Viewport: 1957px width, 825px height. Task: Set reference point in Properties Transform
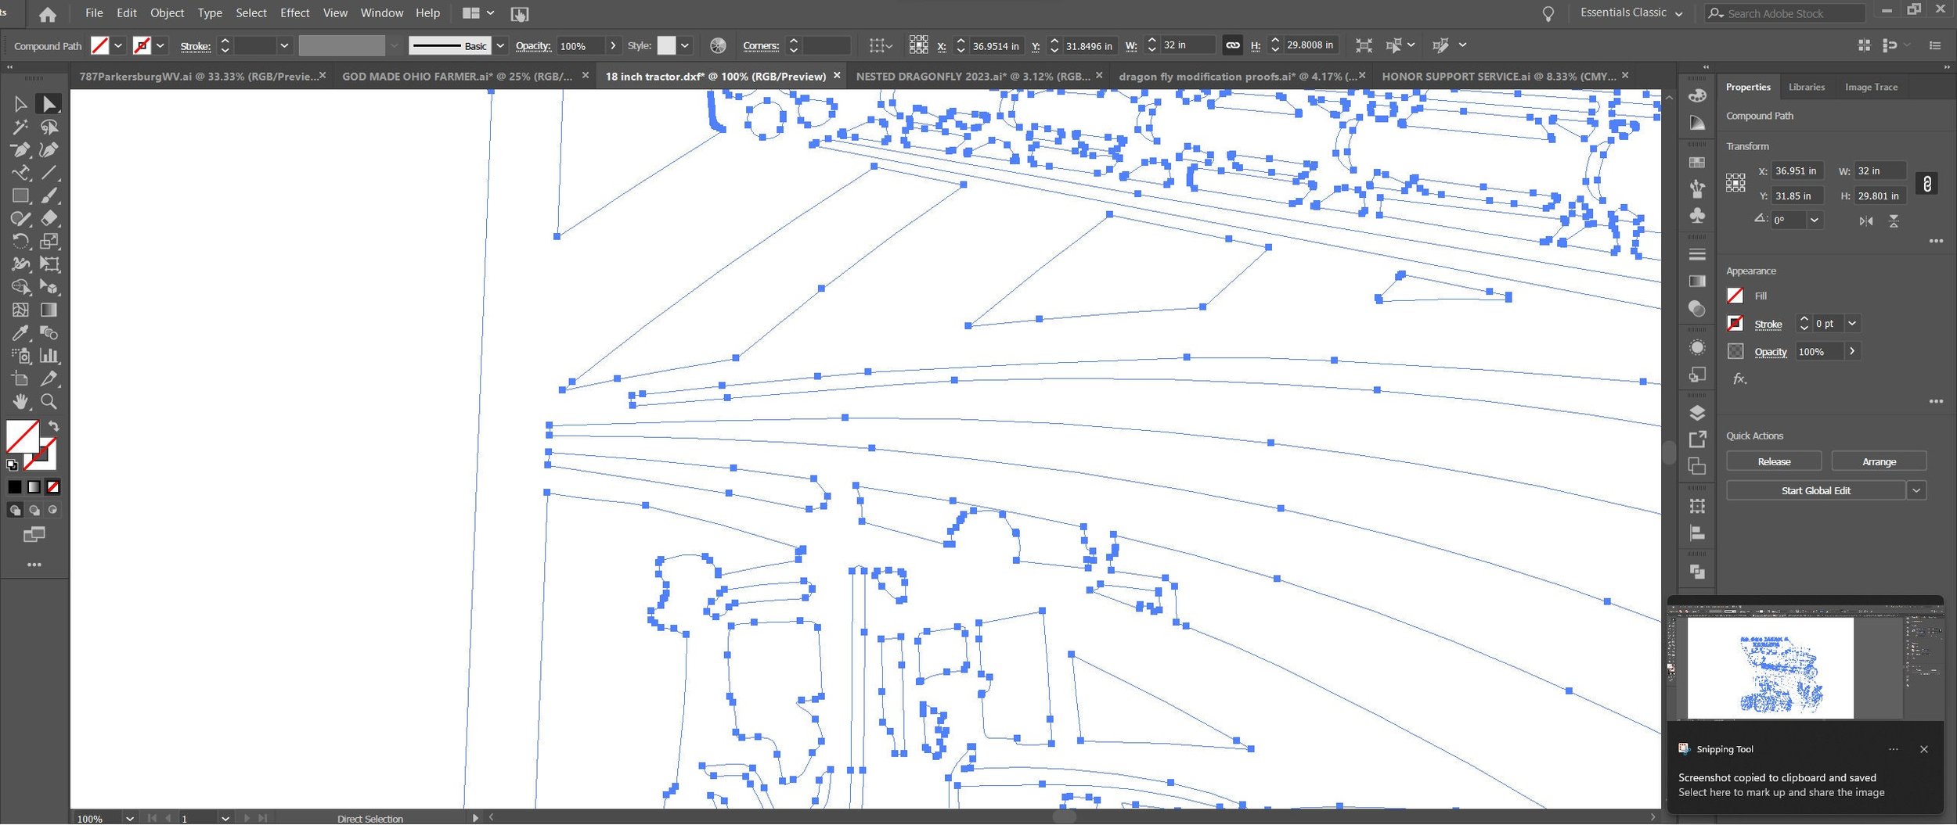(x=1735, y=183)
